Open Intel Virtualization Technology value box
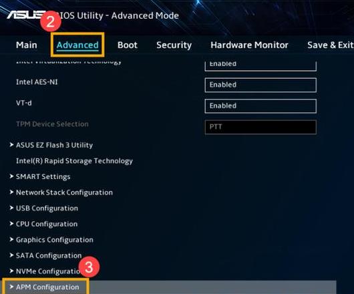This screenshot has height=294, width=354. [260, 66]
